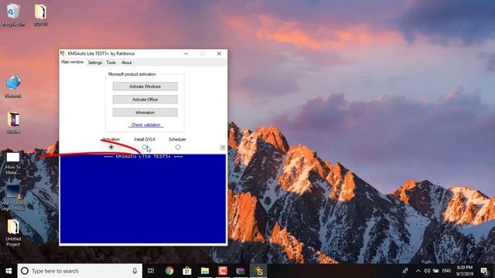Open Microsoft Store from the taskbar
Image resolution: width=495 pixels, height=278 pixels.
pos(187,271)
